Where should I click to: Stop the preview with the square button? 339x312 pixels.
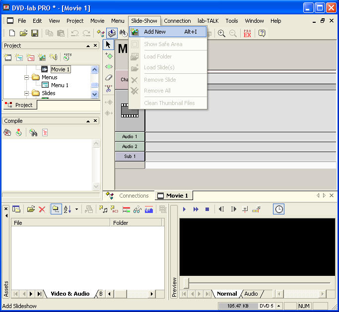tap(207, 209)
